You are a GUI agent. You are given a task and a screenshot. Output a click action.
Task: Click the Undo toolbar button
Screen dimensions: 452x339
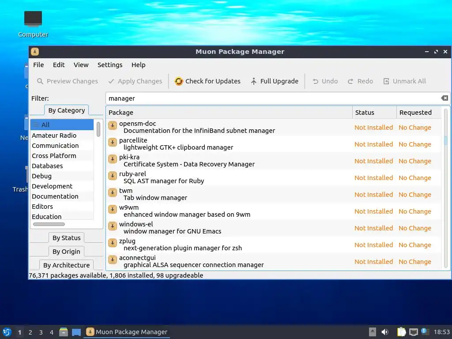[325, 81]
